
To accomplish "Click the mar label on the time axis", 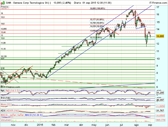I will pyautogui.click(x=66, y=125).
